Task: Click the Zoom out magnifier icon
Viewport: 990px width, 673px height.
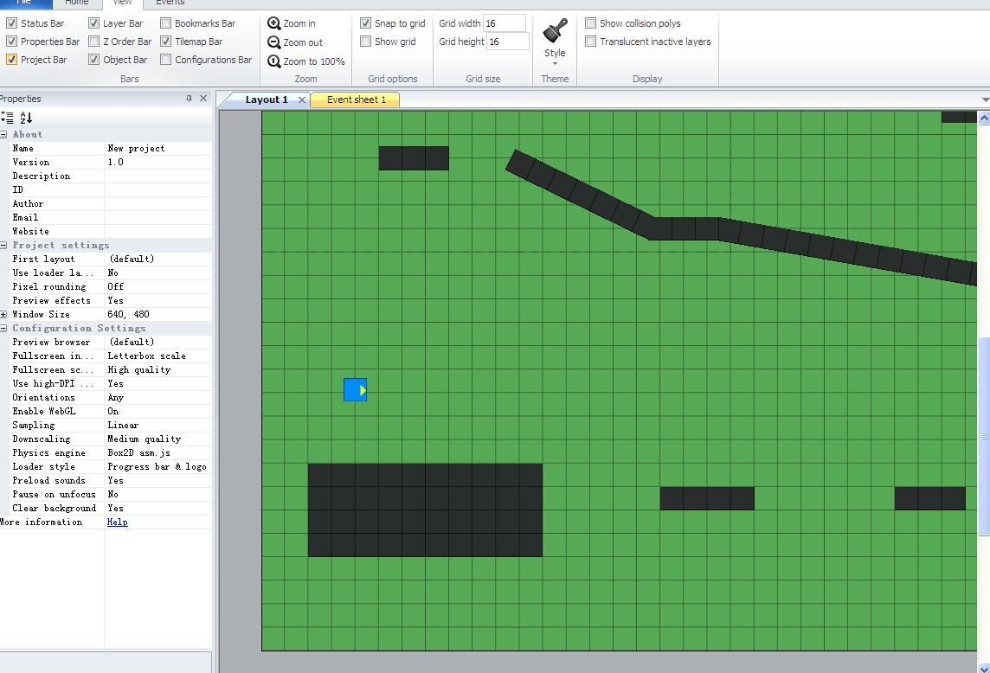Action: pyautogui.click(x=274, y=42)
